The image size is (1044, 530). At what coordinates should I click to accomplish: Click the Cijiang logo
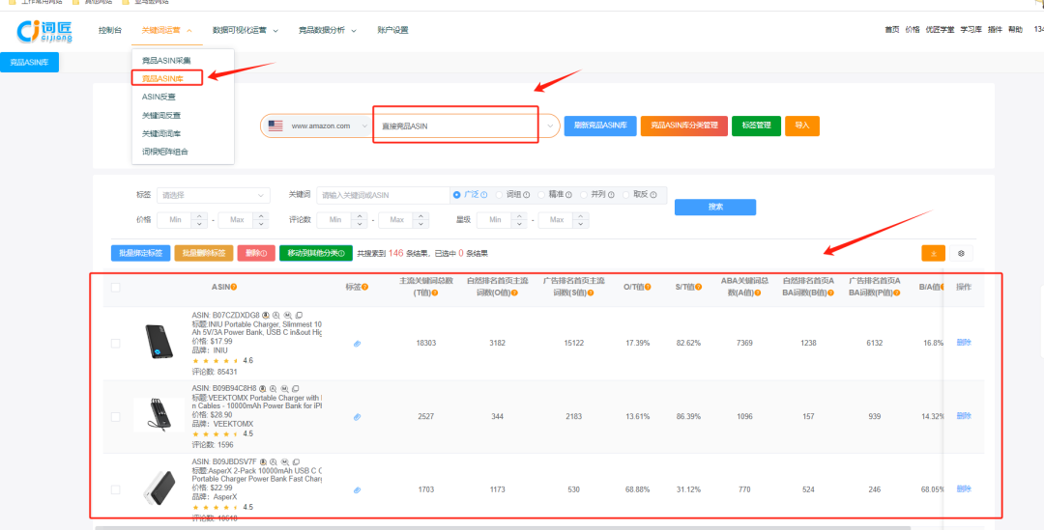tap(45, 31)
